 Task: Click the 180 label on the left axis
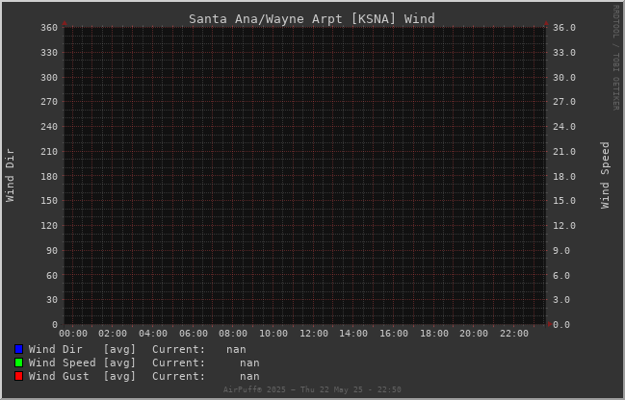coord(49,176)
